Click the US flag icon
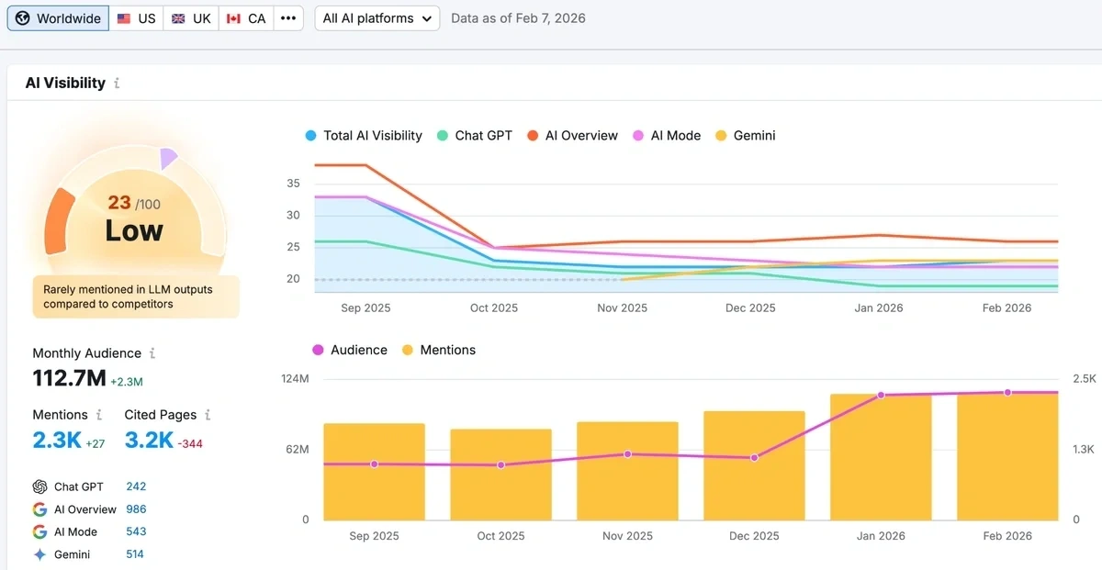The height and width of the screenshot is (570, 1102). click(x=122, y=18)
